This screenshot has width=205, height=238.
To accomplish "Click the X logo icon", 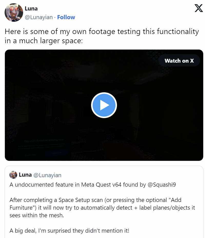I will pos(198,8).
